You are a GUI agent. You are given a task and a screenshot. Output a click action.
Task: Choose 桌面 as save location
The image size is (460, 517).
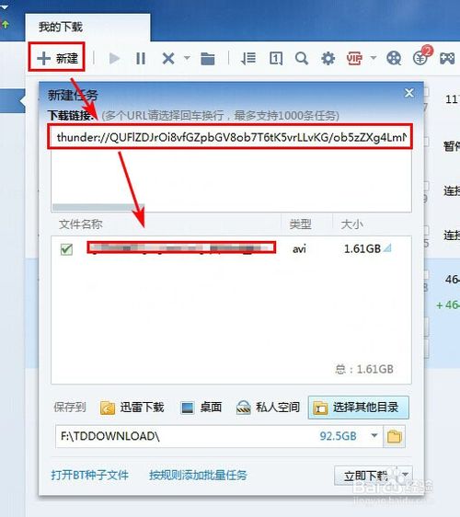click(201, 408)
